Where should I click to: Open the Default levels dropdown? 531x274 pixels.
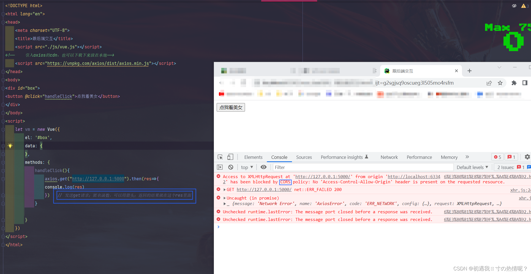(x=472, y=167)
